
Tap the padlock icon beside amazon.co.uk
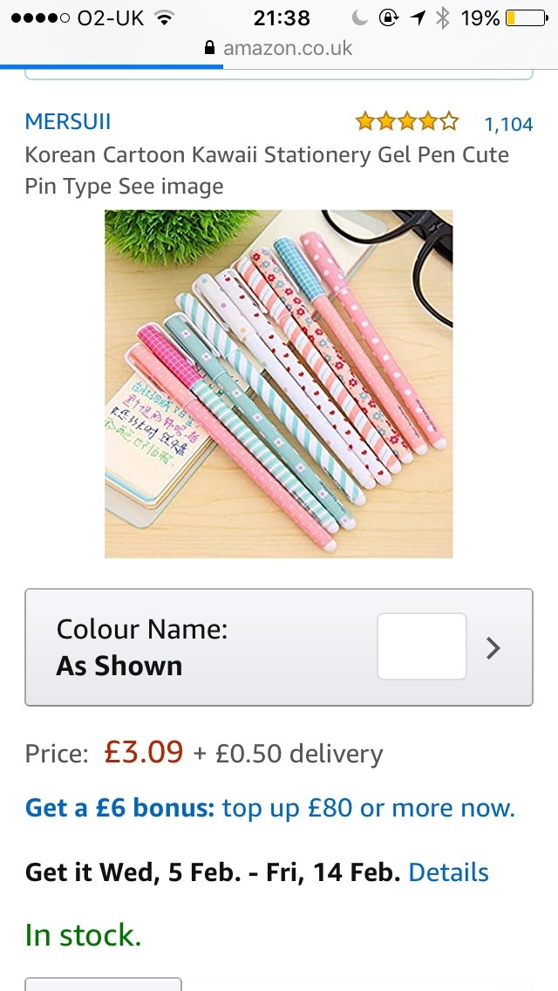coord(210,48)
